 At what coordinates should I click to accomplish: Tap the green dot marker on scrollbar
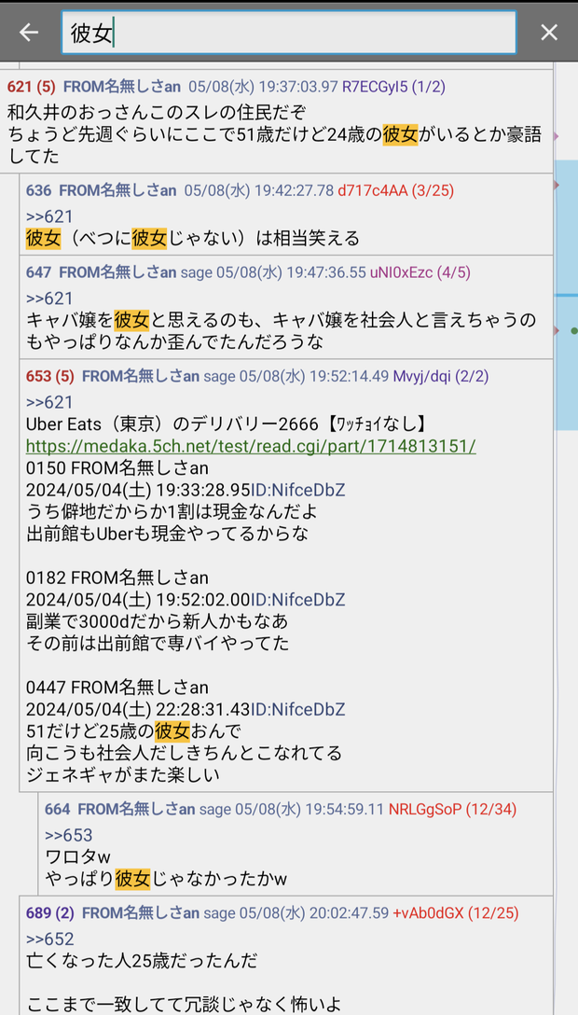coord(574,331)
